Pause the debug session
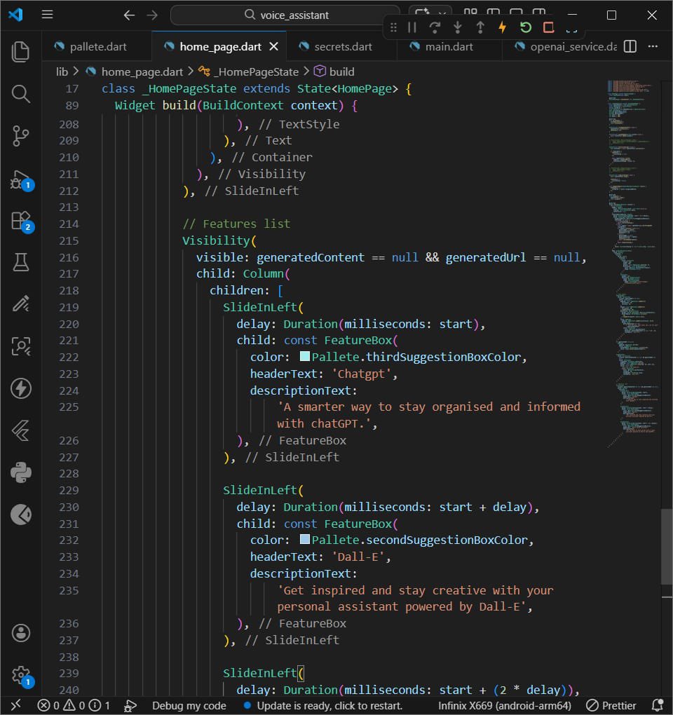 coord(412,27)
